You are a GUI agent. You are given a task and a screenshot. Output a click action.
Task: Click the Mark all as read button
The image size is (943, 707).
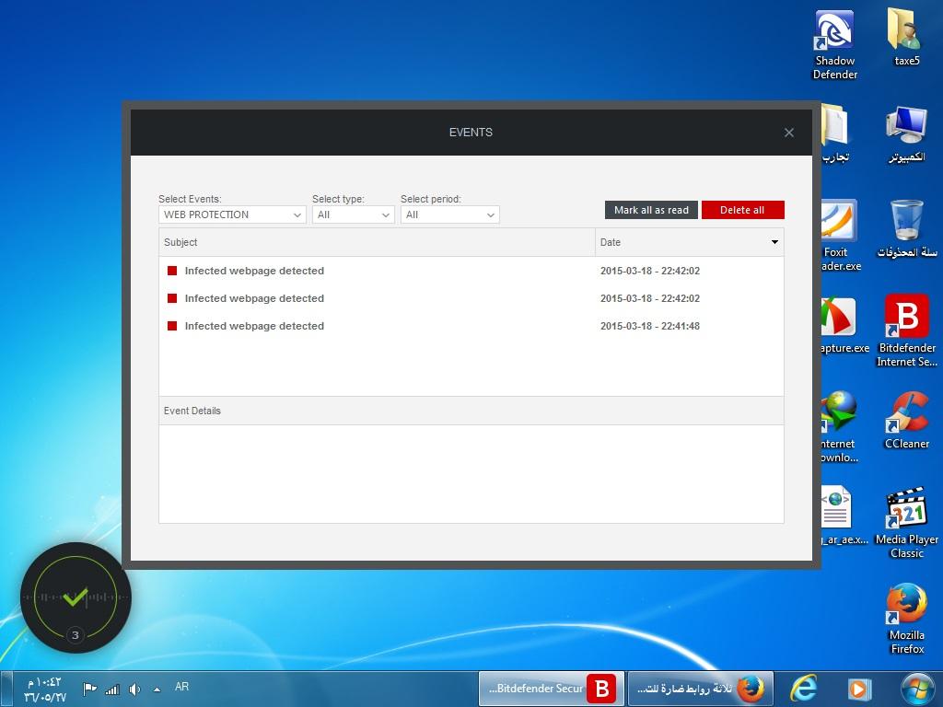click(651, 210)
